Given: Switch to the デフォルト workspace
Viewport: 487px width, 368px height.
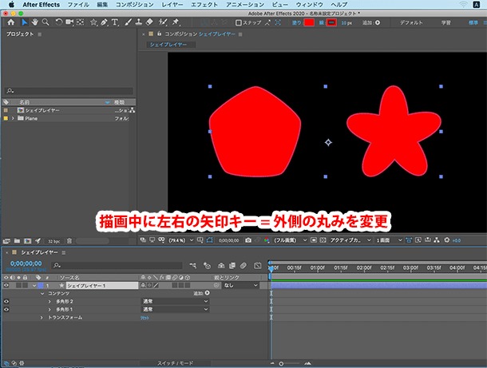Looking at the screenshot, I should 411,22.
